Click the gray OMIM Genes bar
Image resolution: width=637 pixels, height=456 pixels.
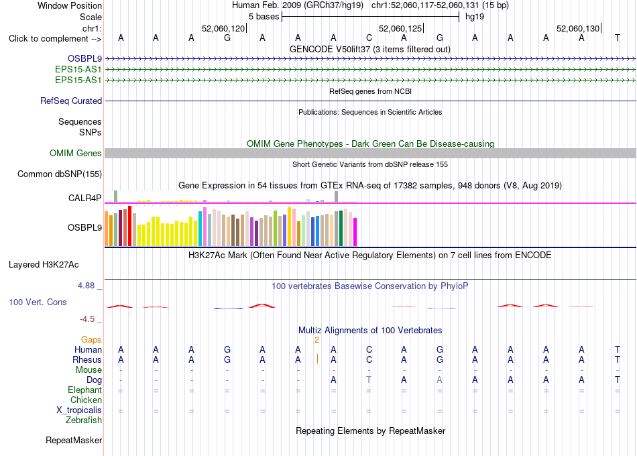click(371, 153)
